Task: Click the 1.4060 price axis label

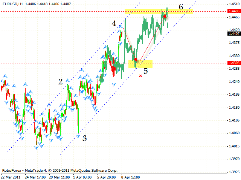Action: (x=234, y=133)
